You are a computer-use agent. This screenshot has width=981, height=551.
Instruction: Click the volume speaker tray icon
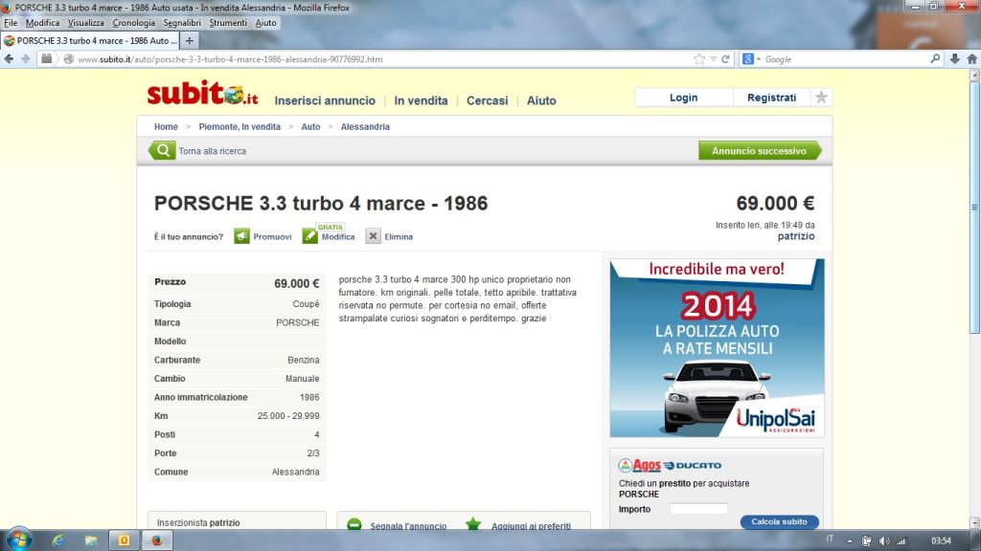pos(884,541)
